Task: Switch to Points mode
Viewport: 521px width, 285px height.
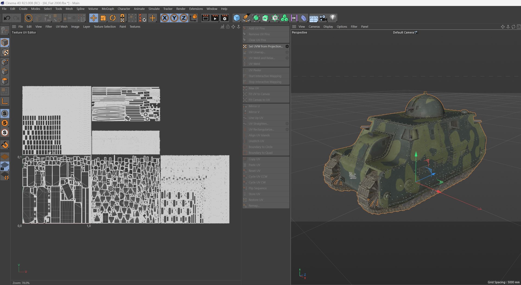Action: [x=5, y=62]
